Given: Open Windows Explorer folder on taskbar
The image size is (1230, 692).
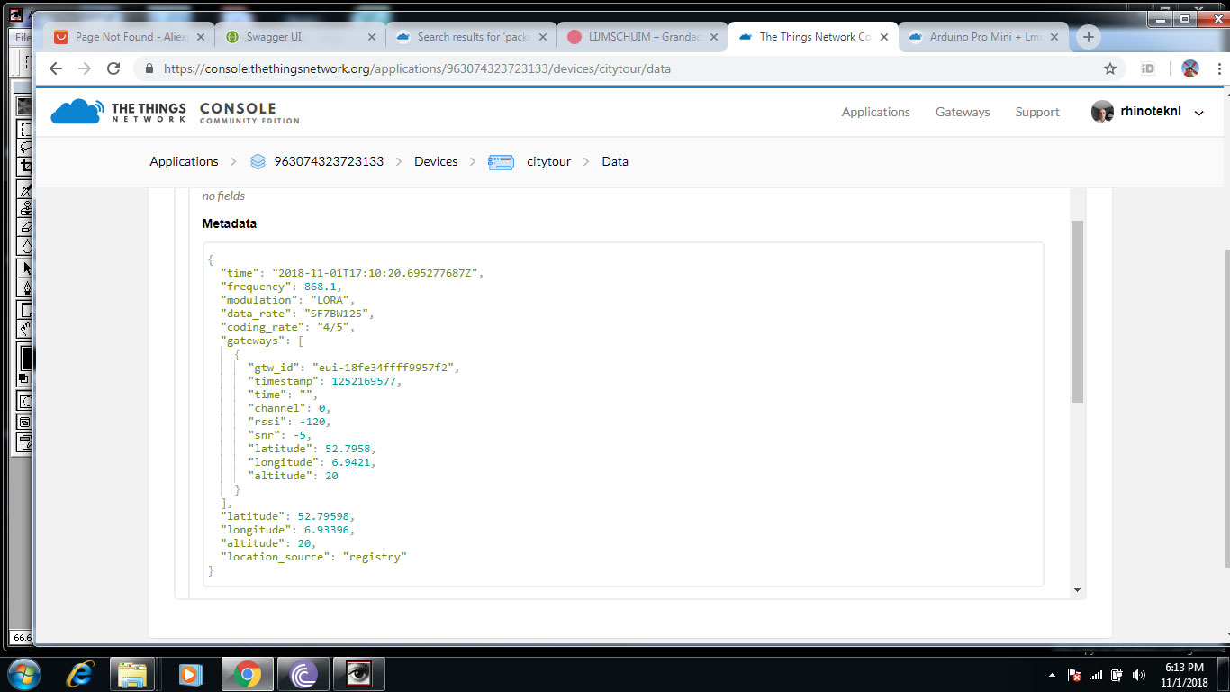Looking at the screenshot, I should 132,674.
